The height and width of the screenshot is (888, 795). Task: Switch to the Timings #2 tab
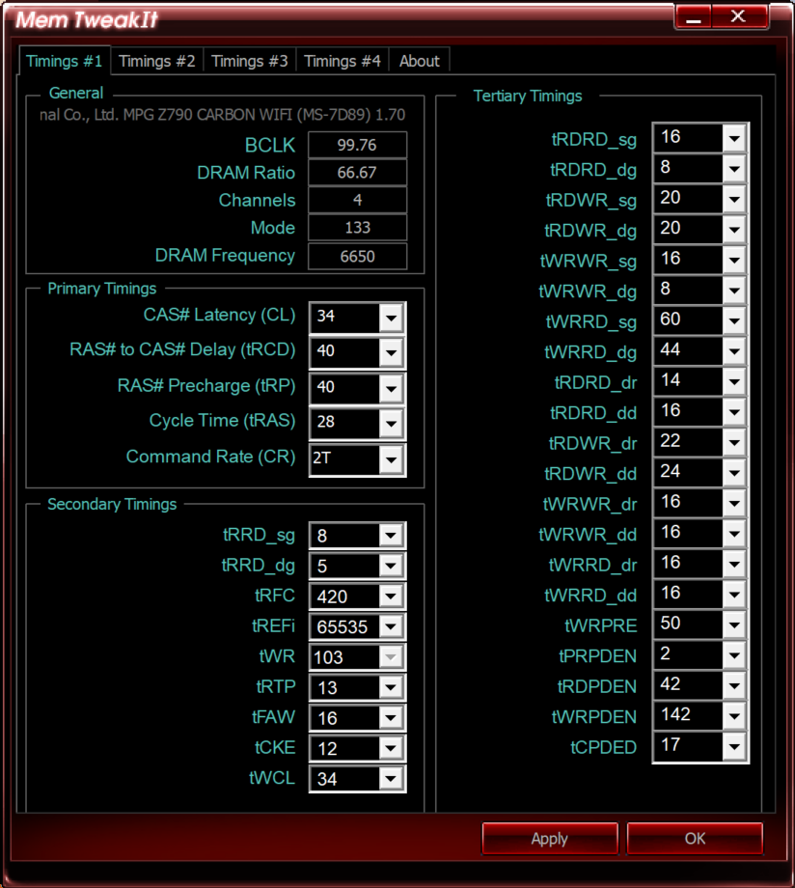(157, 61)
